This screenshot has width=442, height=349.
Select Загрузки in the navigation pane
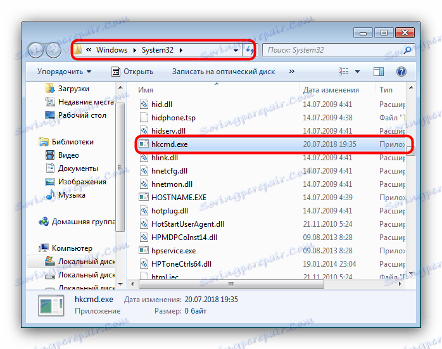[67, 89]
